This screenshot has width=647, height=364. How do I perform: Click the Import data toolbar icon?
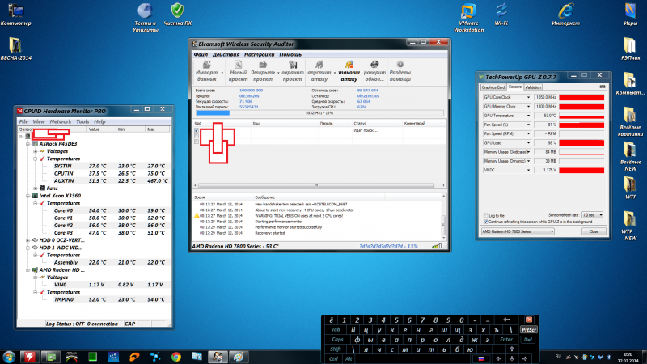[207, 65]
